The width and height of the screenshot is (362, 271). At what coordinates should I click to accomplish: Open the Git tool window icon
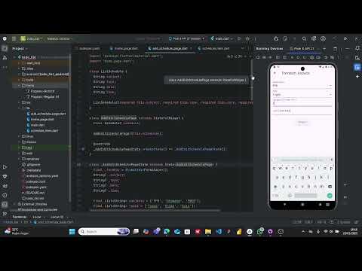[5, 214]
